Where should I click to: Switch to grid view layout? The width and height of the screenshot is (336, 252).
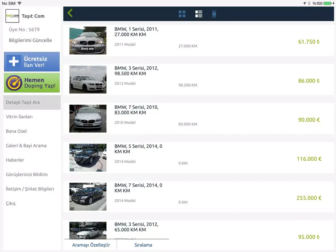coord(182,14)
